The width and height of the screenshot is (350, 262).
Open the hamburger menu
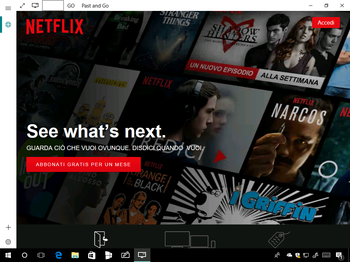pyautogui.click(x=8, y=8)
